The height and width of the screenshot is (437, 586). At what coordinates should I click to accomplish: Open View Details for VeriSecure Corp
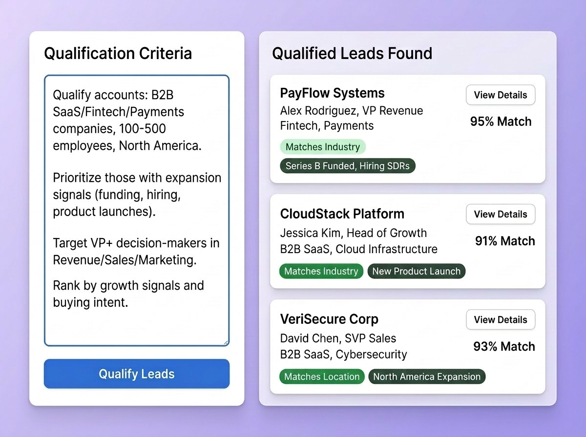click(500, 320)
